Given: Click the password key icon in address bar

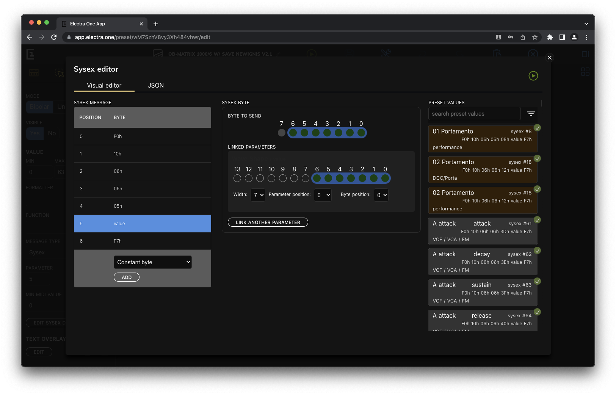Looking at the screenshot, I should 510,37.
